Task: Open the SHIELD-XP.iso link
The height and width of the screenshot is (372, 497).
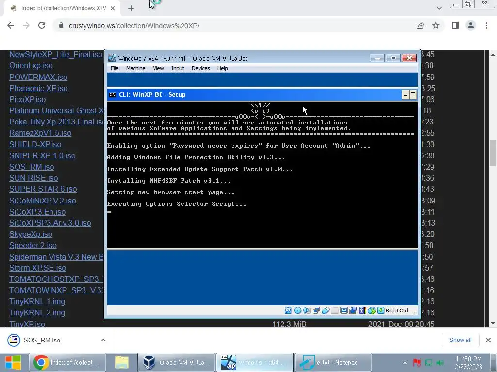Action: click(35, 144)
